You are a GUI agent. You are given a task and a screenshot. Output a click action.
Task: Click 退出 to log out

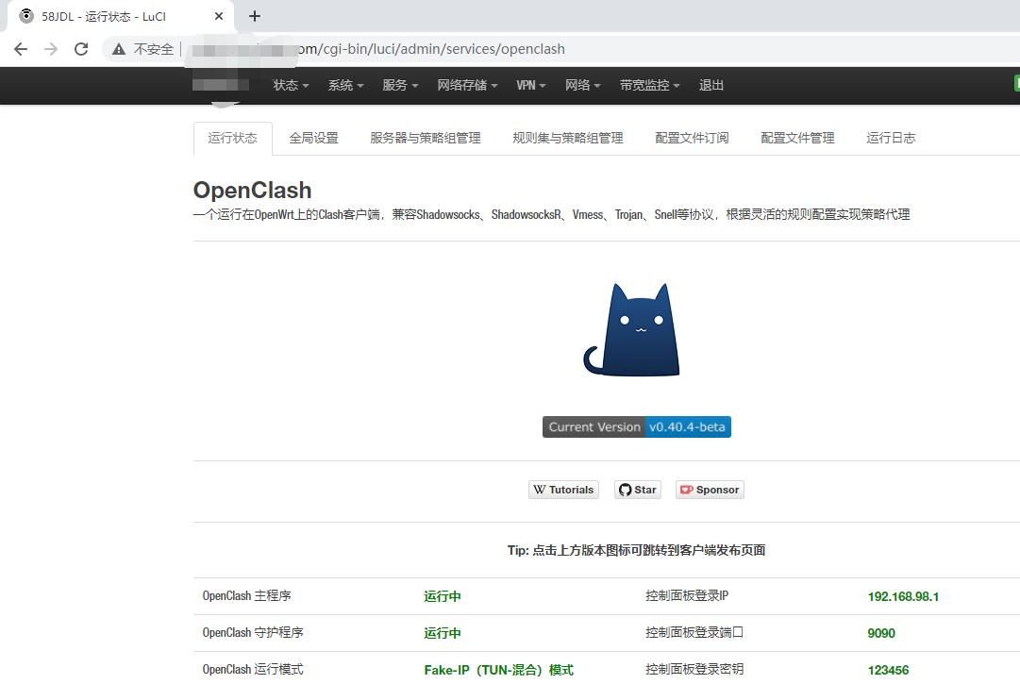[711, 85]
